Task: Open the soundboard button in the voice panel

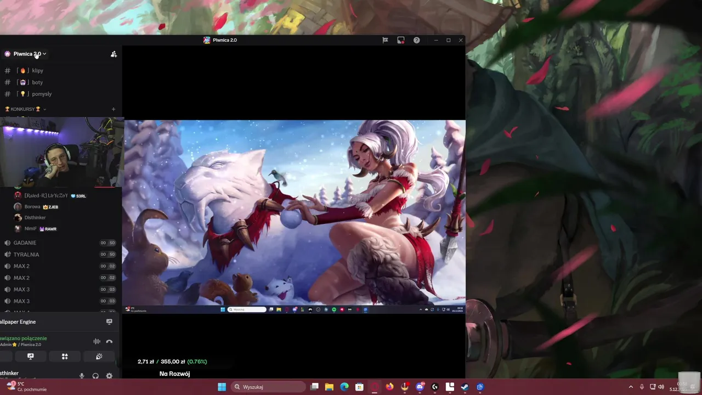Action: click(99, 357)
